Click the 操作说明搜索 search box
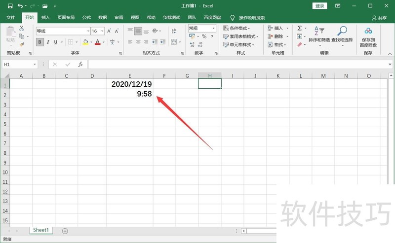The image size is (395, 243). (252, 18)
